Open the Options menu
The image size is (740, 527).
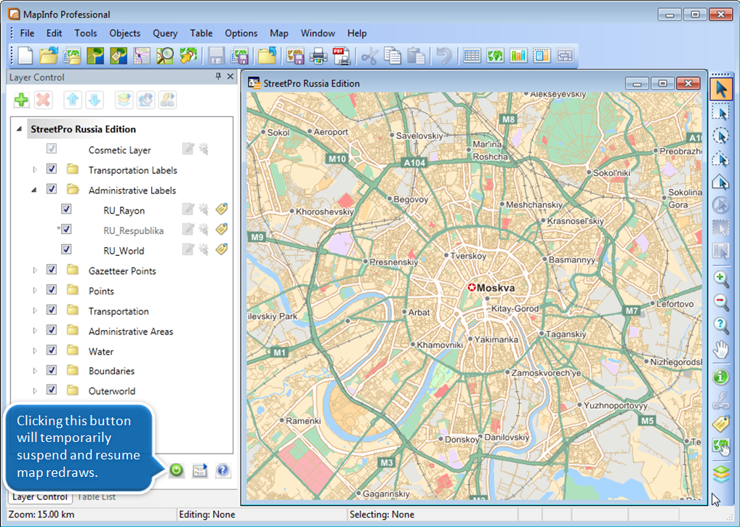pos(241,33)
